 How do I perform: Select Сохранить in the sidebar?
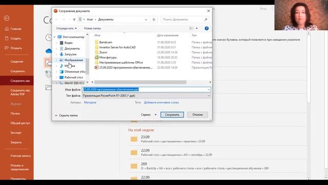17,71
